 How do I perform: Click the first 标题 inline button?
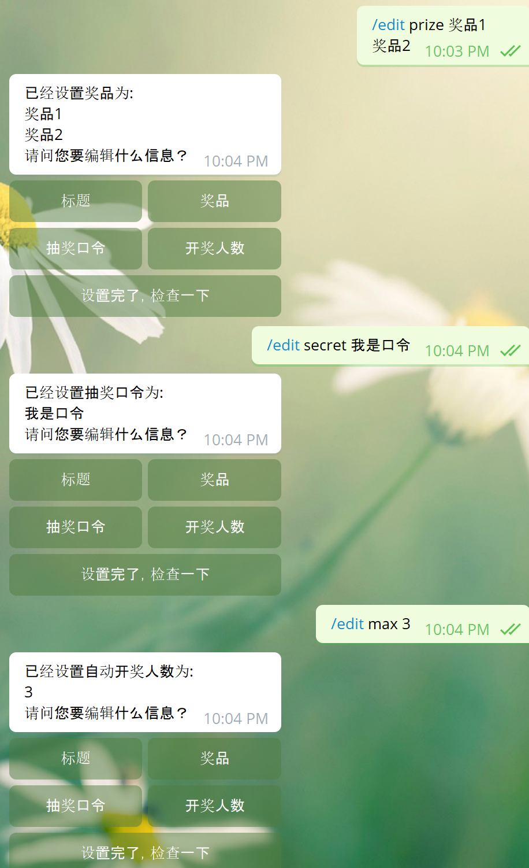click(76, 201)
